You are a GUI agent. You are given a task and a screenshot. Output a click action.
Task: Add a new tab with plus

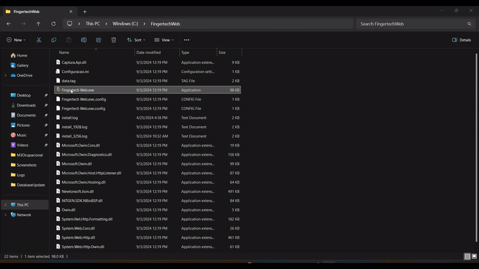point(84,11)
